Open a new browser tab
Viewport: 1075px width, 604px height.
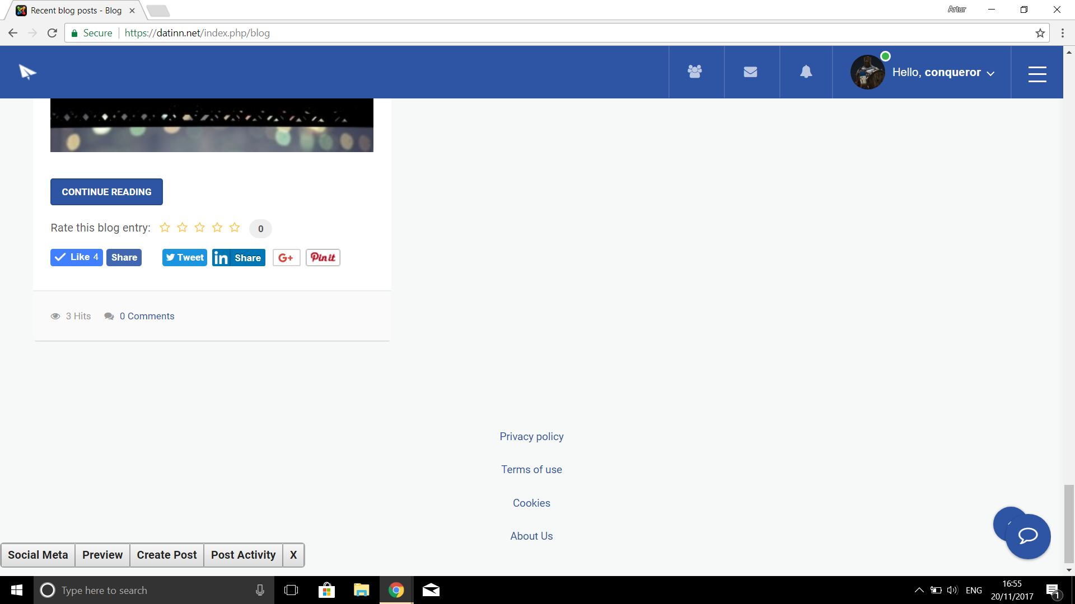point(158,11)
